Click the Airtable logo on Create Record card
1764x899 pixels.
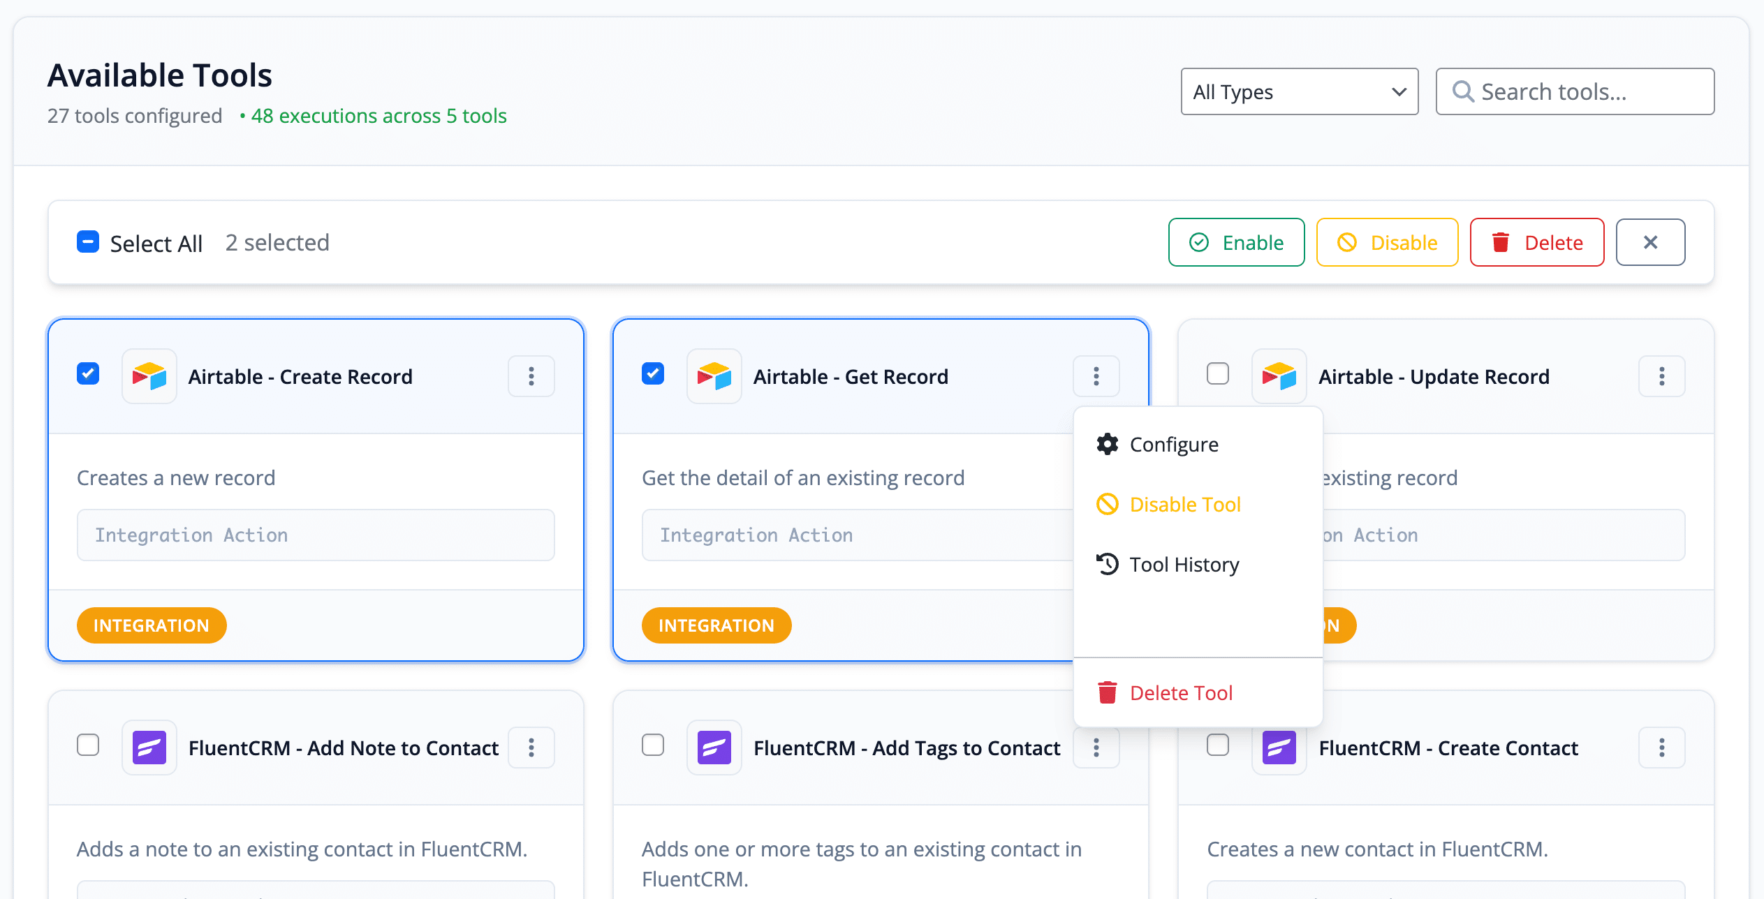pyautogui.click(x=149, y=376)
